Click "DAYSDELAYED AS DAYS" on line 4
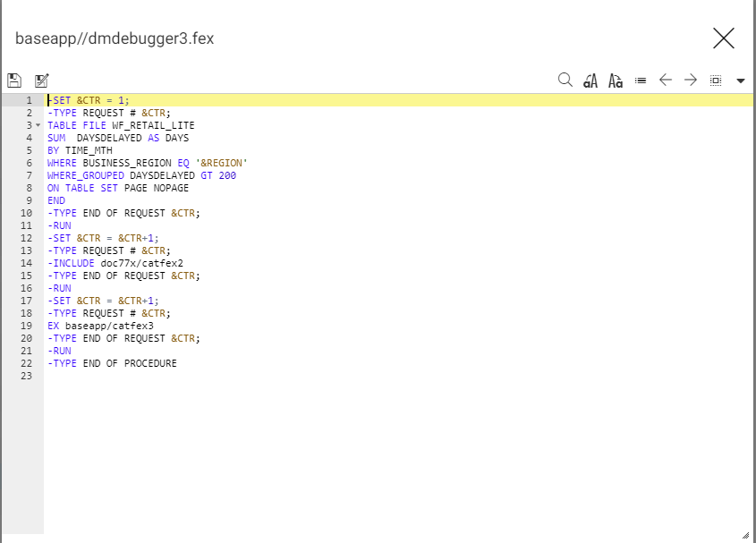The width and height of the screenshot is (756, 543). tap(132, 138)
